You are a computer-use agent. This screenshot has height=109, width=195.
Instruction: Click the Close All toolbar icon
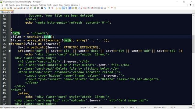(18, 8)
